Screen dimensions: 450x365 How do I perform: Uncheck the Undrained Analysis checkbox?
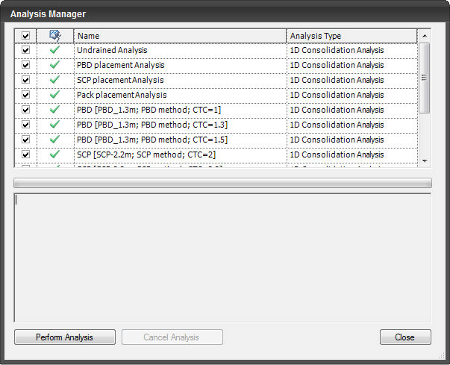pyautogui.click(x=26, y=50)
